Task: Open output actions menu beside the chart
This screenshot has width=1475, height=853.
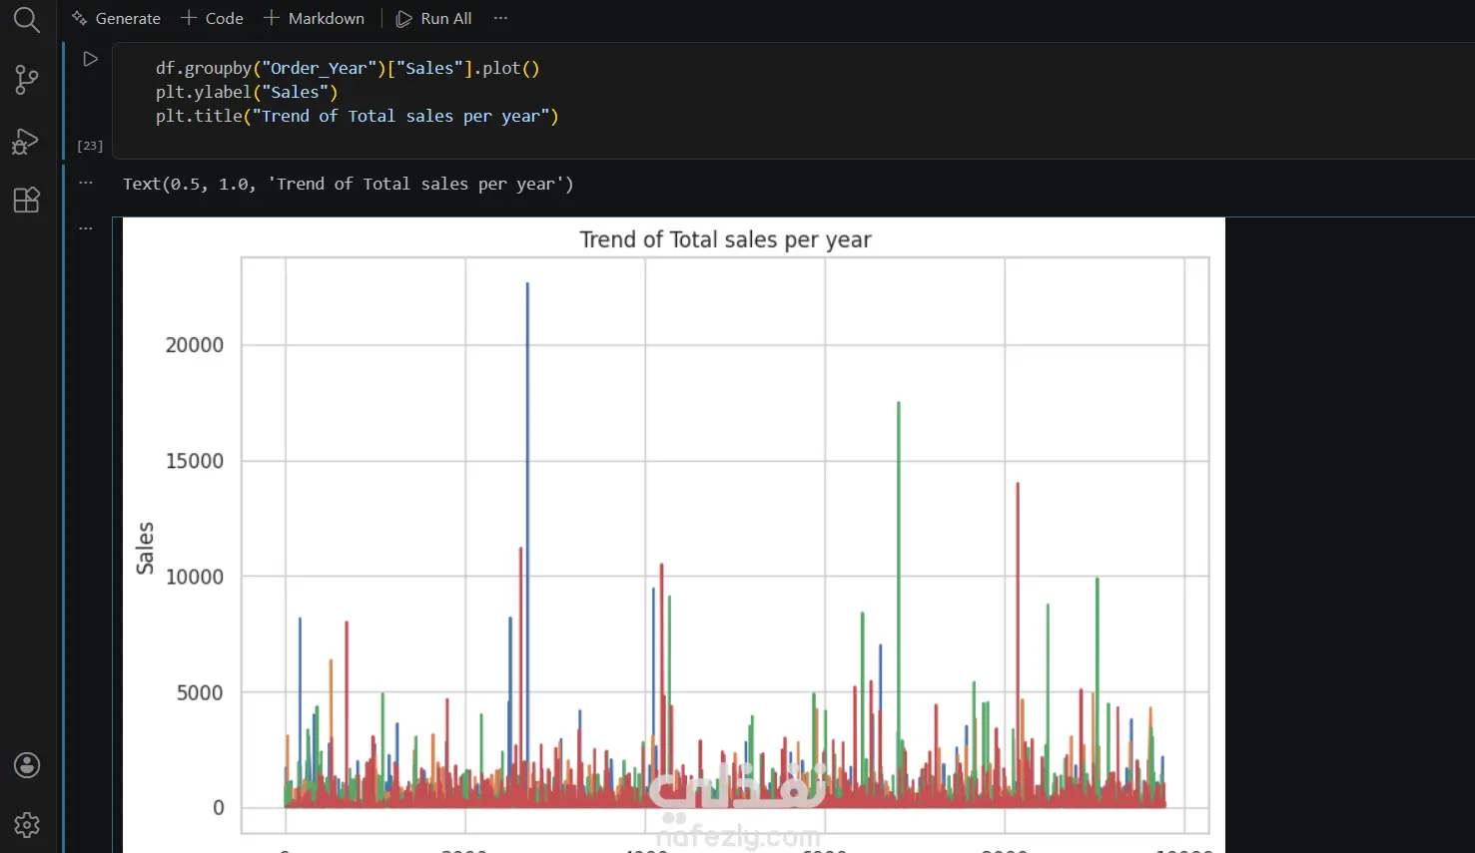Action: pyautogui.click(x=86, y=228)
